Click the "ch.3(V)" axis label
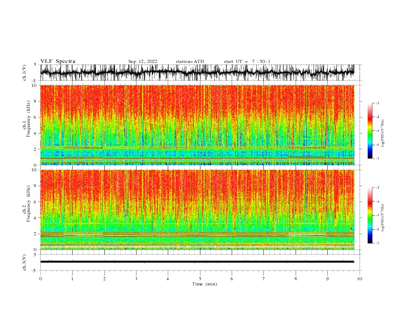Viewport: 405px width, 313px height. click(x=25, y=262)
